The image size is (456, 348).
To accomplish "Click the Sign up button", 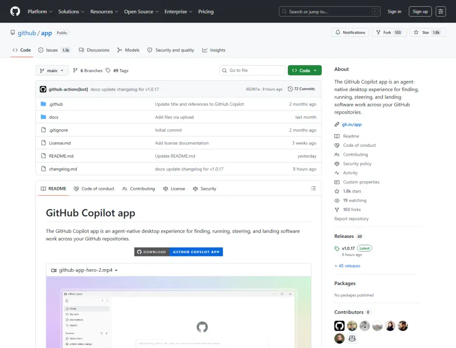I will (x=420, y=11).
